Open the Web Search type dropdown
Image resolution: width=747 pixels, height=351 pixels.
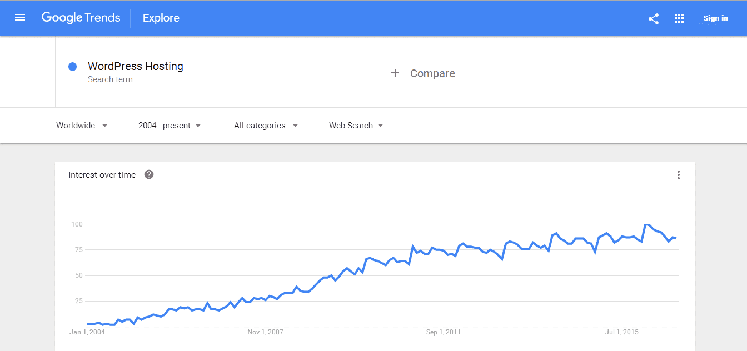pyautogui.click(x=356, y=126)
